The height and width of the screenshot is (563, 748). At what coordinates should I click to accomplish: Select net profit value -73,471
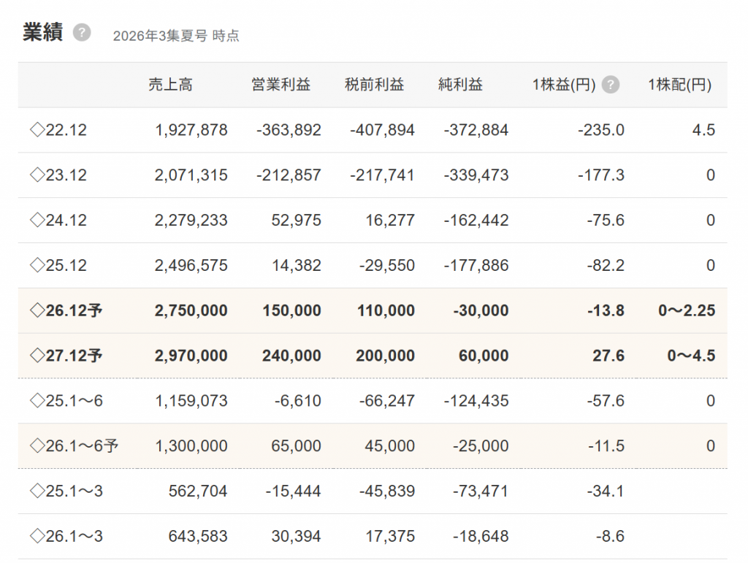click(x=481, y=491)
